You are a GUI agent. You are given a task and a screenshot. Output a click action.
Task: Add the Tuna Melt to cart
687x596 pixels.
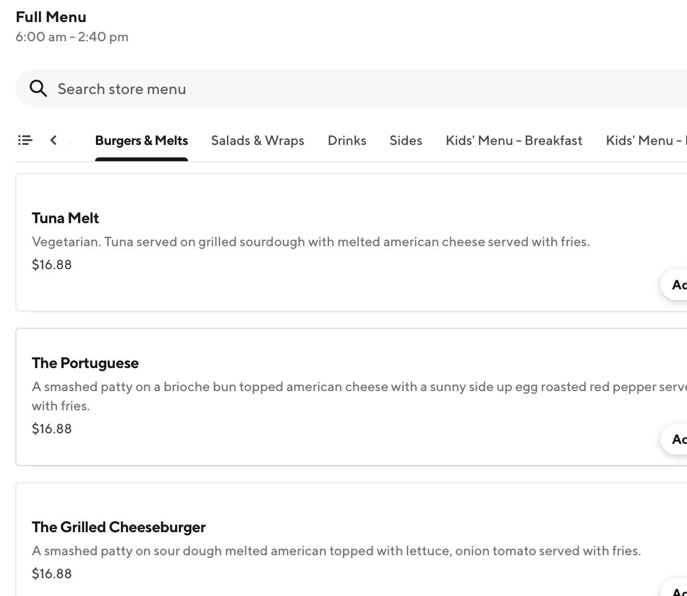tap(676, 285)
